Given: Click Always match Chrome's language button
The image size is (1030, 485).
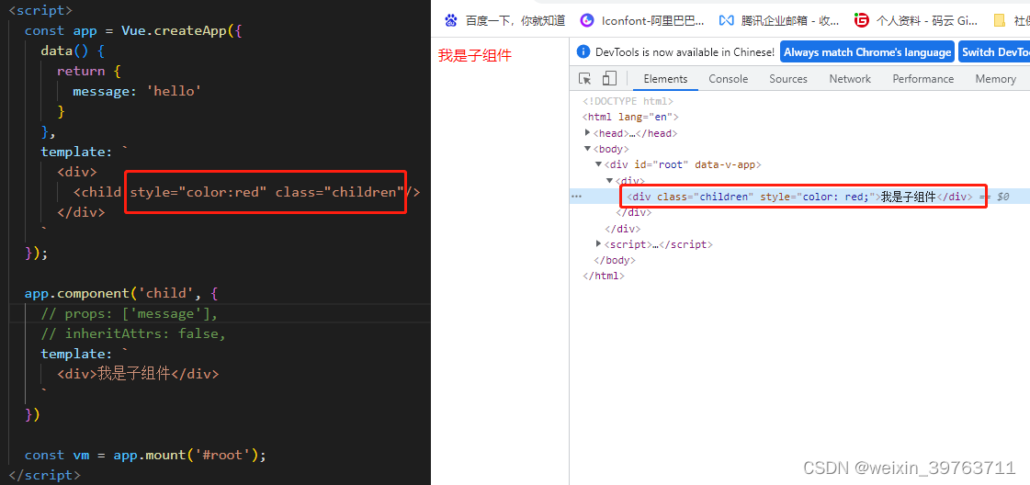Looking at the screenshot, I should (867, 52).
